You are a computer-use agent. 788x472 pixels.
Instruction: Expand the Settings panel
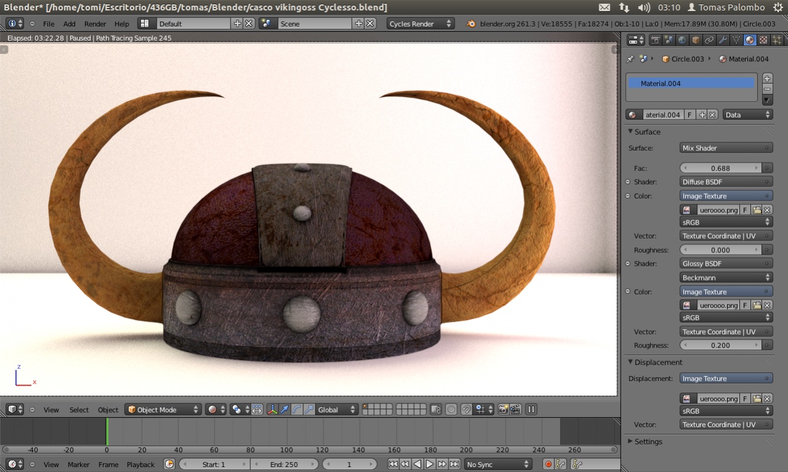pyautogui.click(x=648, y=441)
